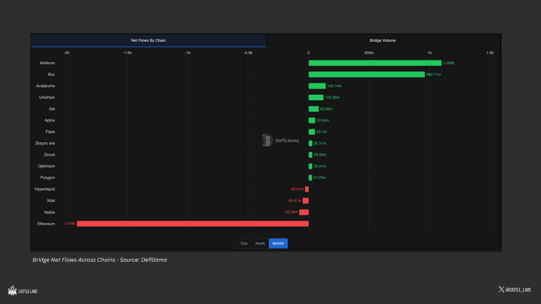Click the Avalanche 140.74m bar
The height and width of the screenshot is (304, 541).
point(317,86)
